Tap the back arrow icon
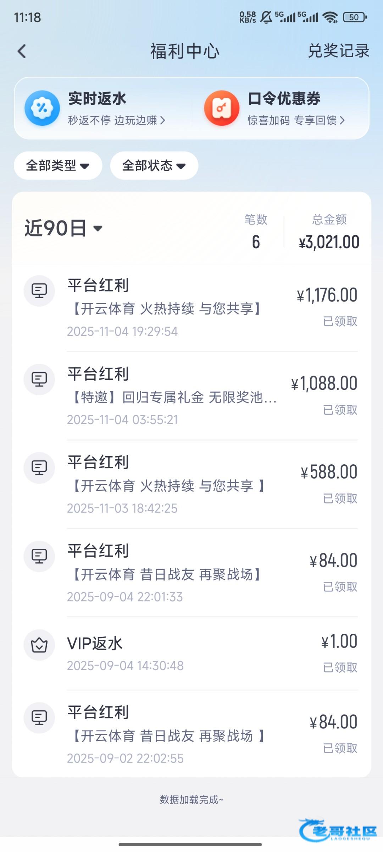The image size is (383, 852). (22, 51)
